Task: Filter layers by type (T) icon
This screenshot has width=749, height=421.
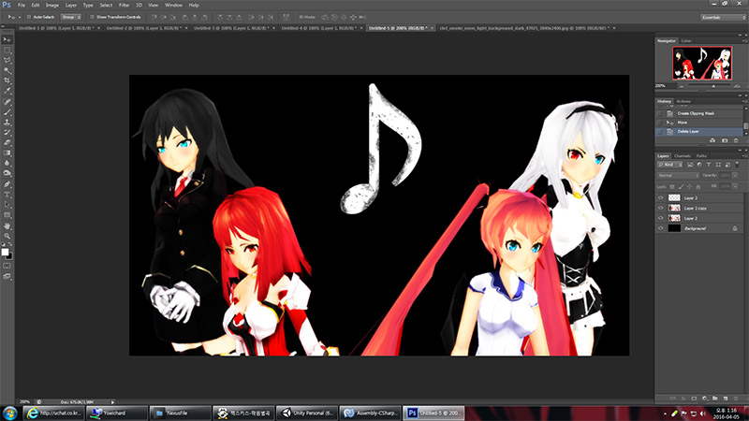Action: [x=709, y=165]
